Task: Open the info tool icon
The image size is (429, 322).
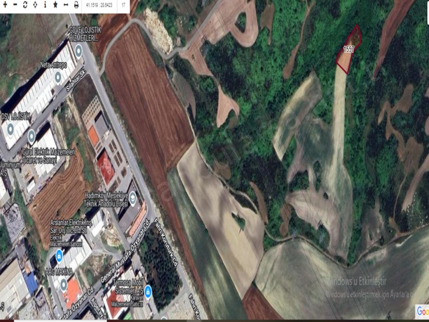Action: 45,5
